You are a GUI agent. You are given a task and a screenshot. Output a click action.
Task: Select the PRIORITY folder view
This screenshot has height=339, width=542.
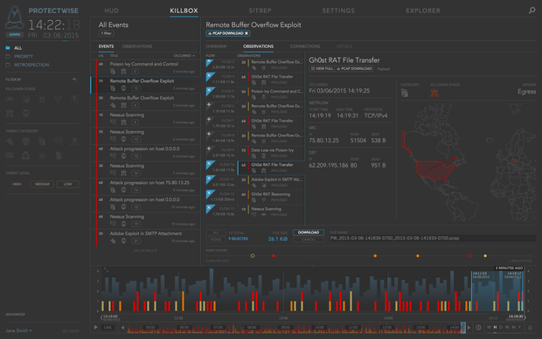click(x=24, y=56)
